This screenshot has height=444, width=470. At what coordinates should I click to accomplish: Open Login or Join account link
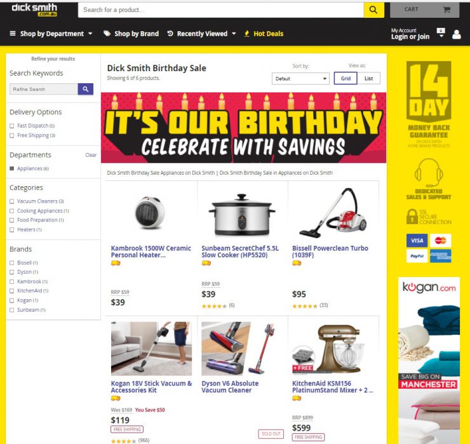(x=410, y=37)
